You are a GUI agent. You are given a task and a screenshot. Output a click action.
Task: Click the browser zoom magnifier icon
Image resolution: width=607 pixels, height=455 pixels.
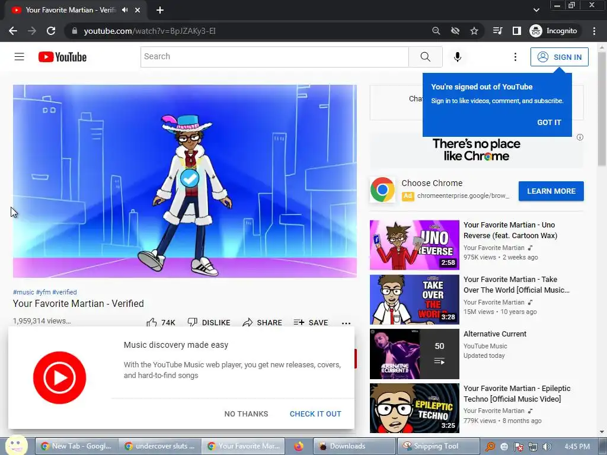[x=436, y=31]
